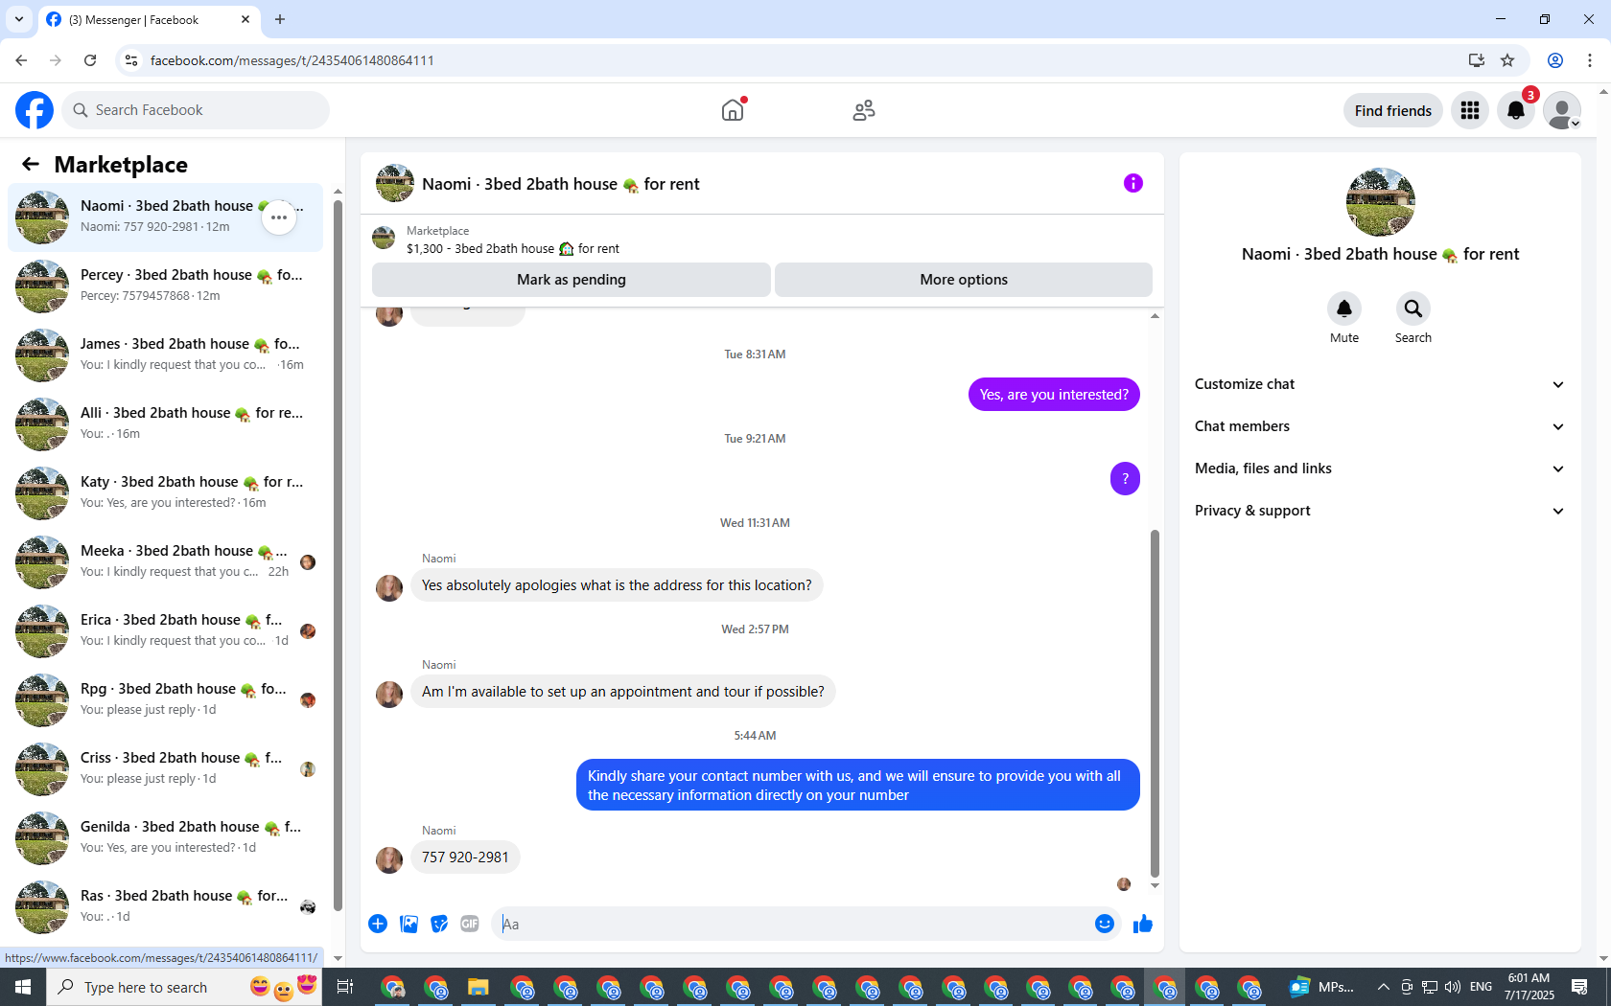Screen dimensions: 1611x1006
Task: Open the emoji picker in composer
Action: click(x=1105, y=924)
